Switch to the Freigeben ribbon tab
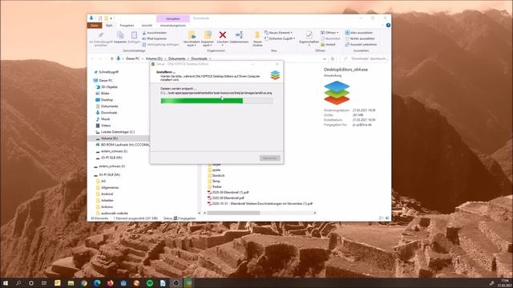The image size is (513, 288). point(127,26)
